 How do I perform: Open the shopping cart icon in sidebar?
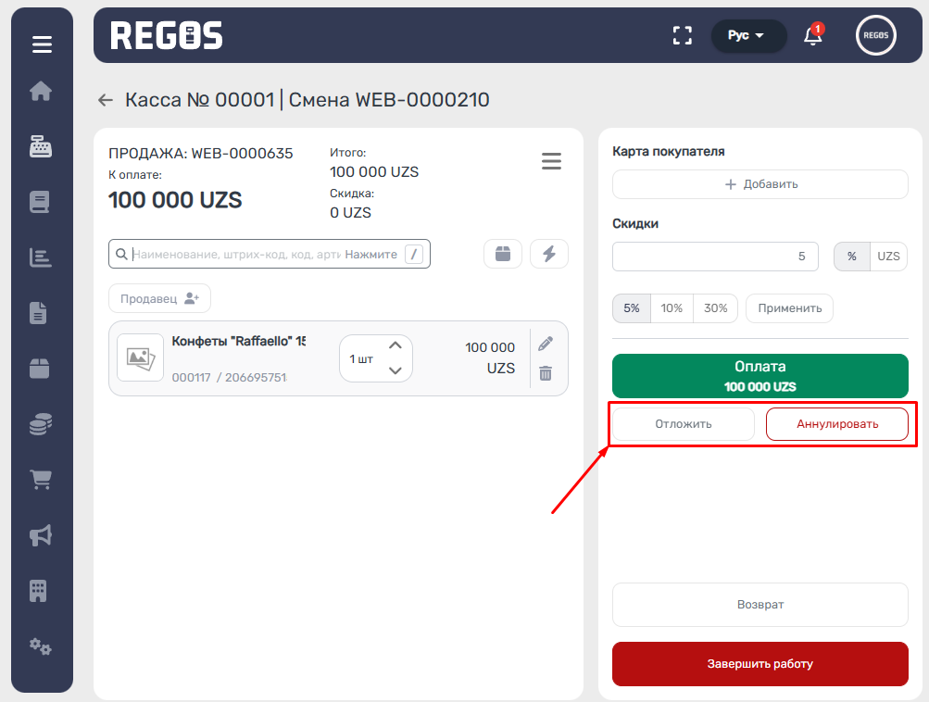click(x=41, y=480)
